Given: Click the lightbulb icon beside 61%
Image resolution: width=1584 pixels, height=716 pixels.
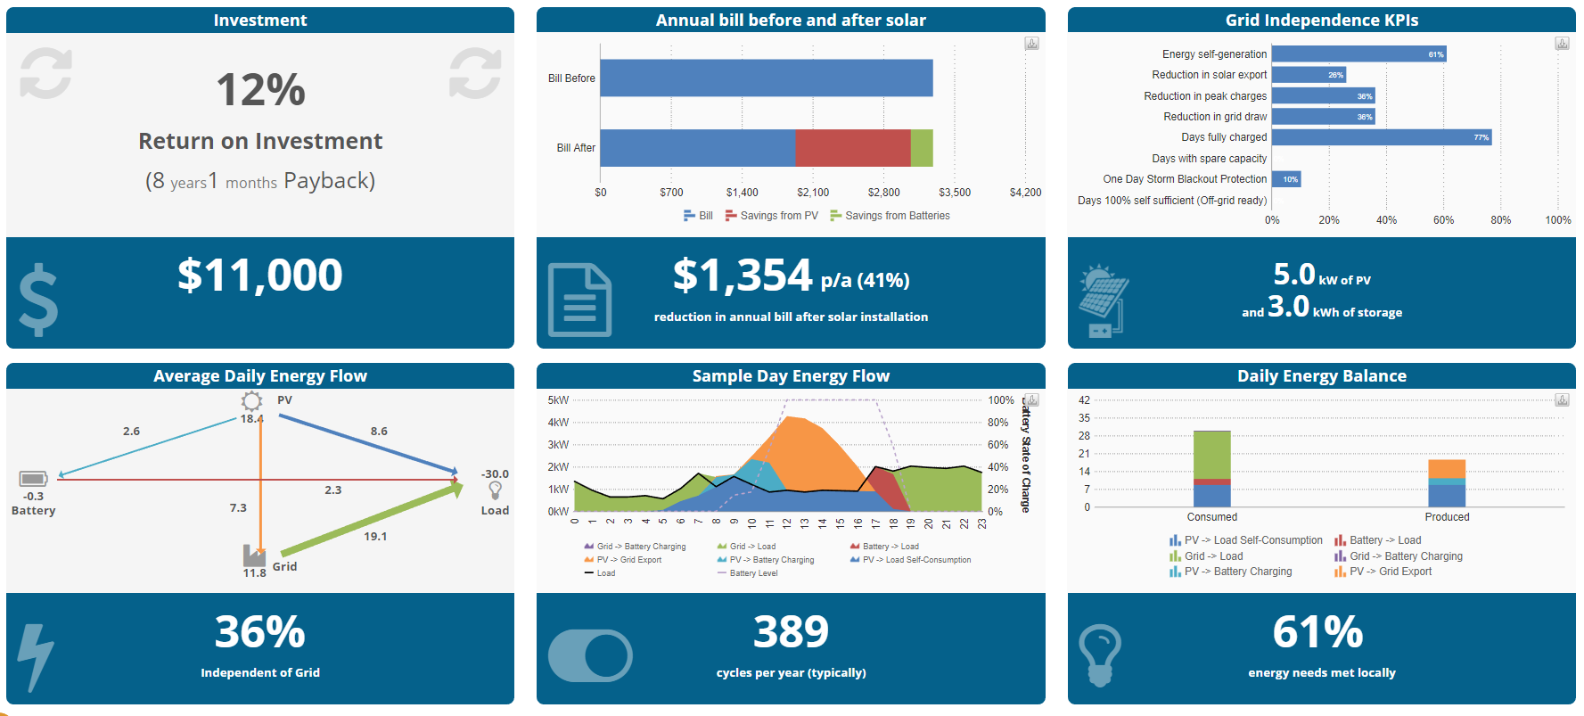Looking at the screenshot, I should point(1100,655).
